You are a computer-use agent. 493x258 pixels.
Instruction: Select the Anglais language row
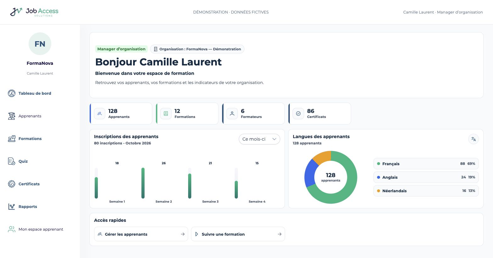point(426,177)
